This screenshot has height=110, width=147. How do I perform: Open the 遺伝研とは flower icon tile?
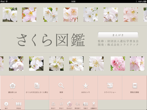pos(12,88)
